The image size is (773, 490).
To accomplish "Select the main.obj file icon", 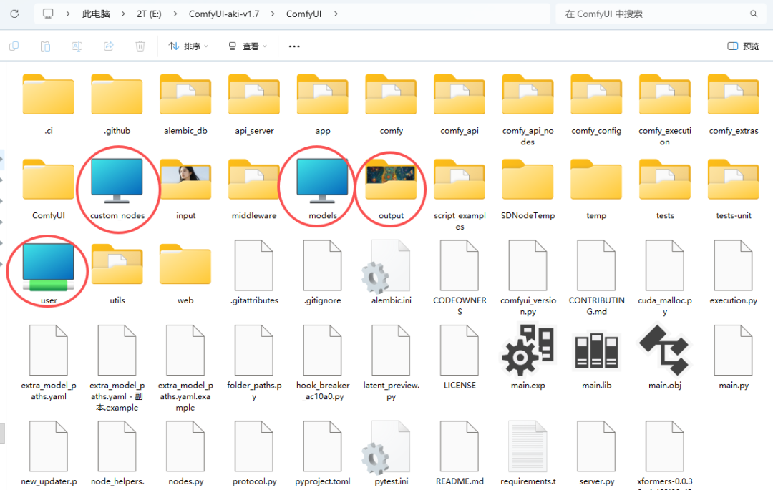I will pyautogui.click(x=665, y=350).
